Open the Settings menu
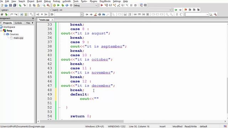 [x=117, y=1]
